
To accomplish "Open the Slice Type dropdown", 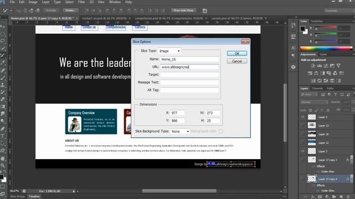I will pos(169,51).
